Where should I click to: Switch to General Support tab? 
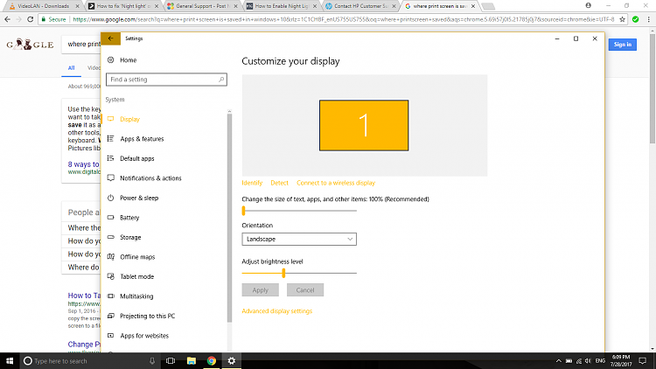203,6
